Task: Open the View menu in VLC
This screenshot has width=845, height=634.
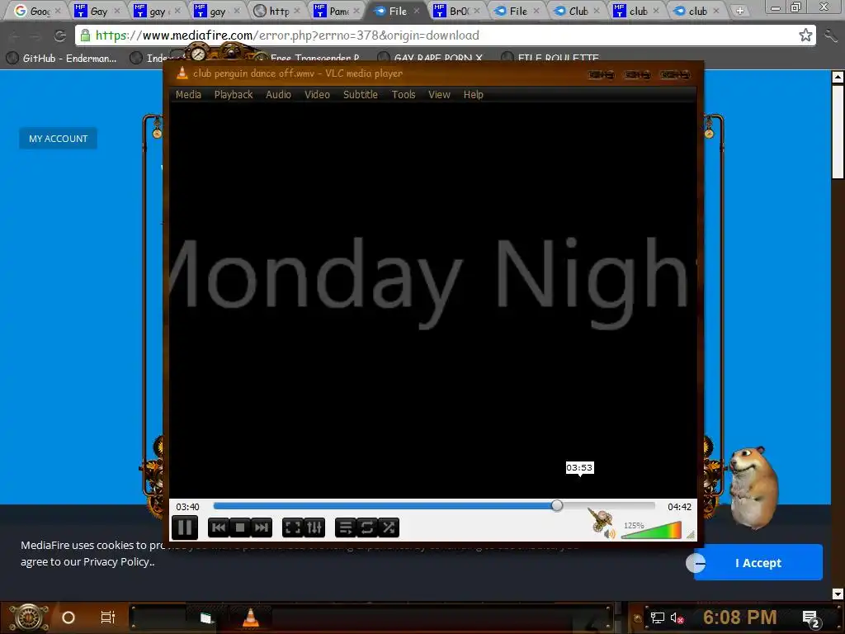Action: click(x=439, y=94)
